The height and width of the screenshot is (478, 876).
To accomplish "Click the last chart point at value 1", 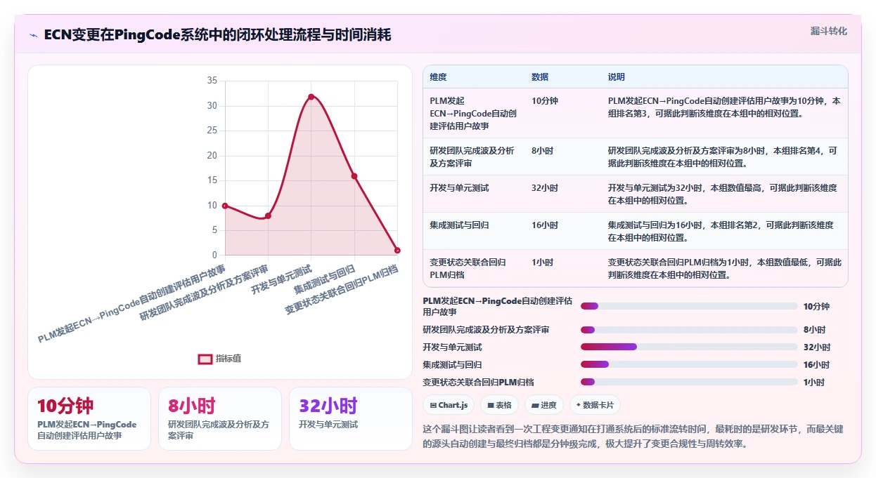I will (397, 251).
